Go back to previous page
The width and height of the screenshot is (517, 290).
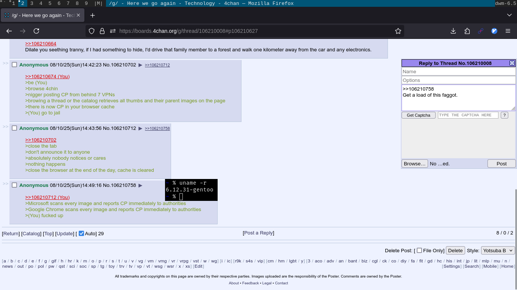pyautogui.click(x=9, y=31)
